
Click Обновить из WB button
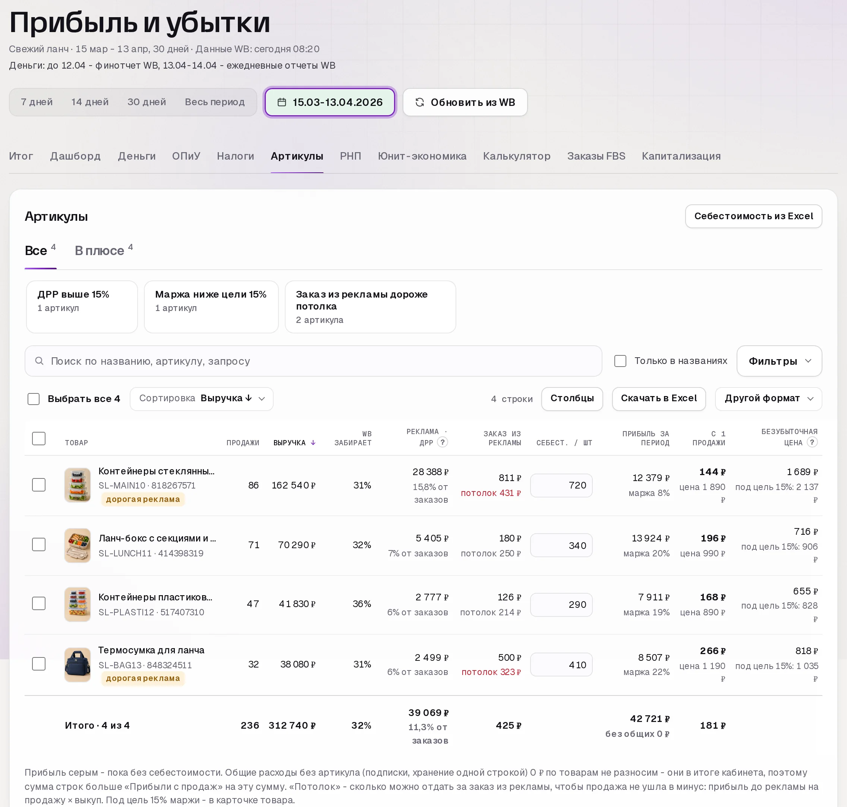tap(465, 103)
